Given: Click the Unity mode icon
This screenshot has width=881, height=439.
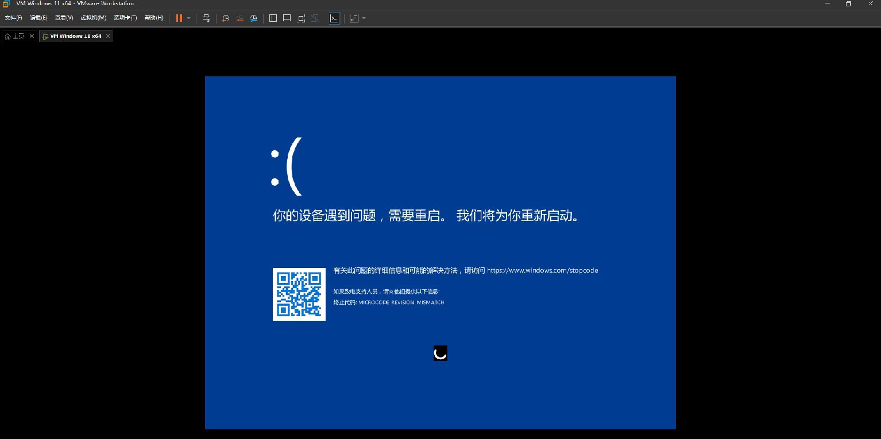Looking at the screenshot, I should (315, 18).
